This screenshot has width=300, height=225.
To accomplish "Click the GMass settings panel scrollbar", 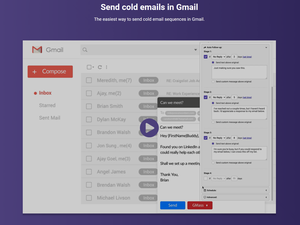I will click(272, 143).
